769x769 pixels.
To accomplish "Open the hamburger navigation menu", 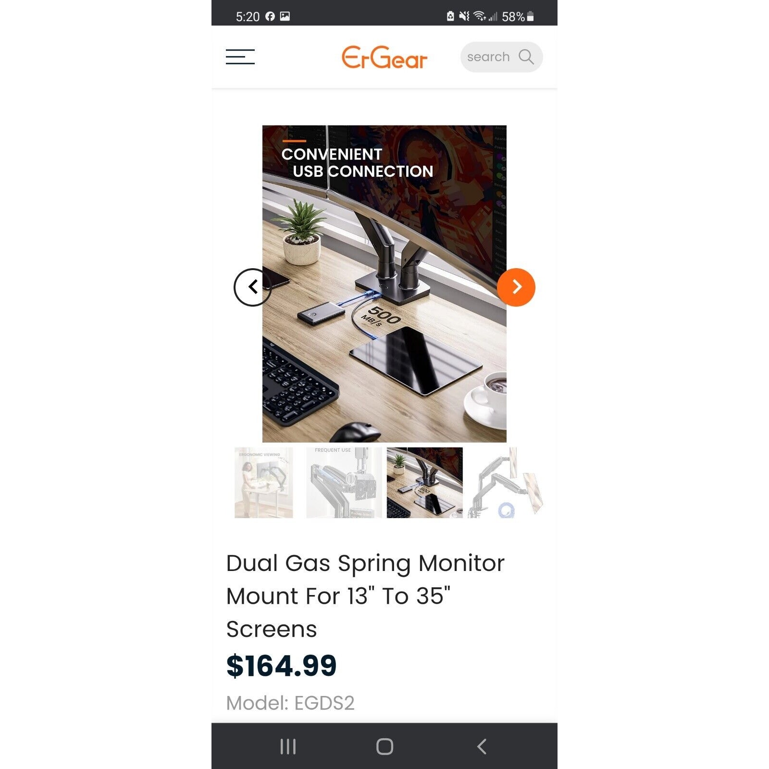I will pyautogui.click(x=240, y=57).
